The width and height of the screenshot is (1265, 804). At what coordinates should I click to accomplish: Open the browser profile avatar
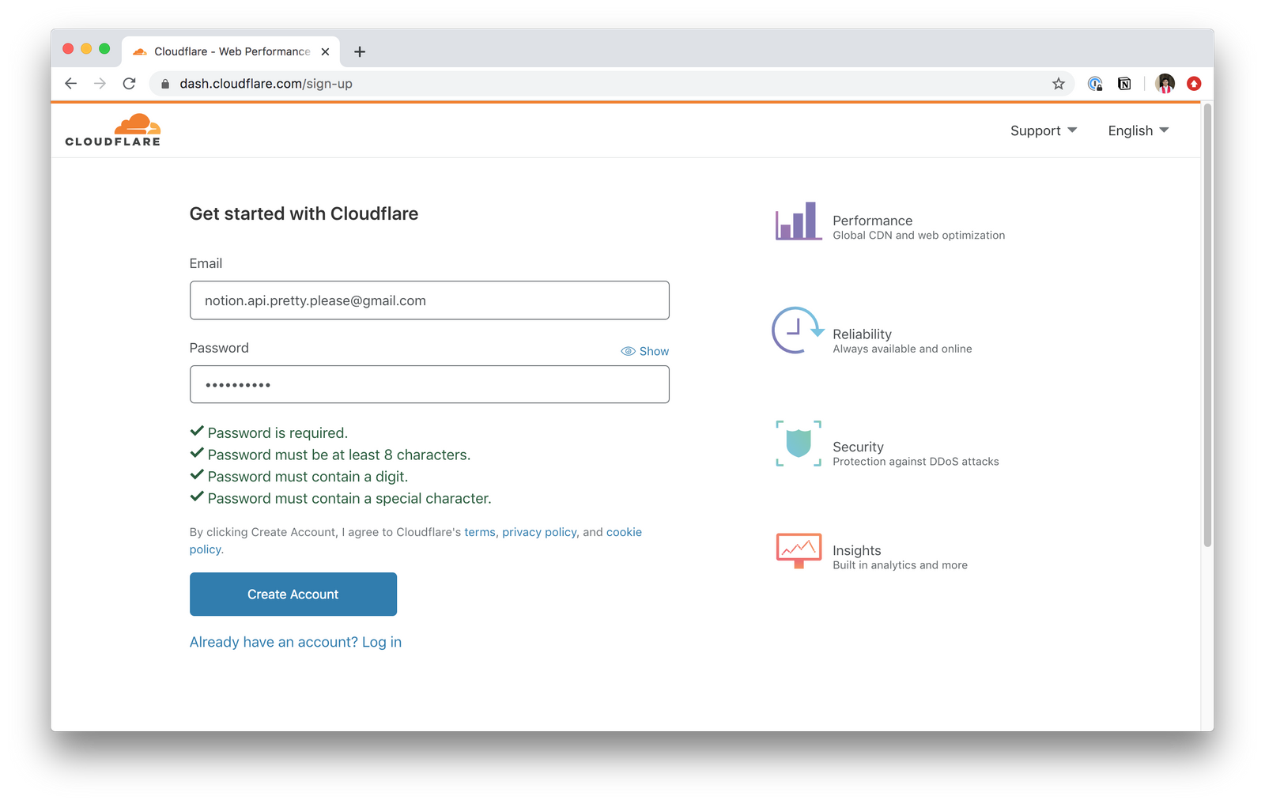(x=1165, y=84)
